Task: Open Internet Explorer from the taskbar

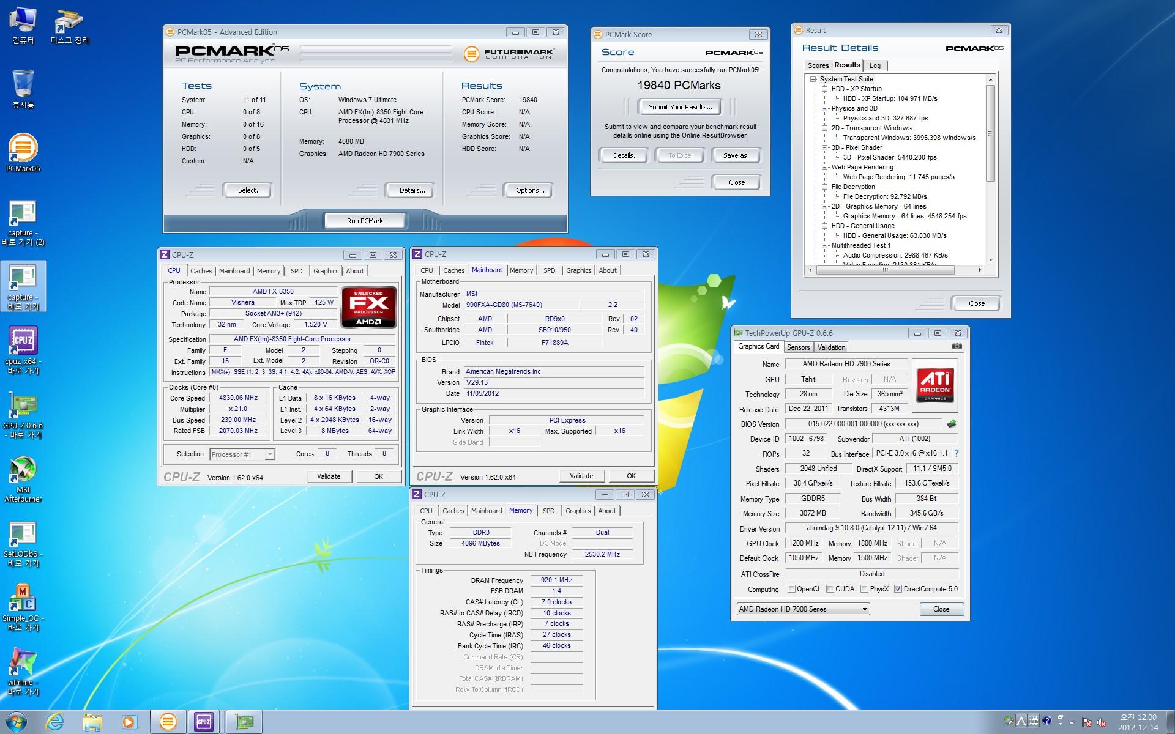Action: (x=55, y=722)
